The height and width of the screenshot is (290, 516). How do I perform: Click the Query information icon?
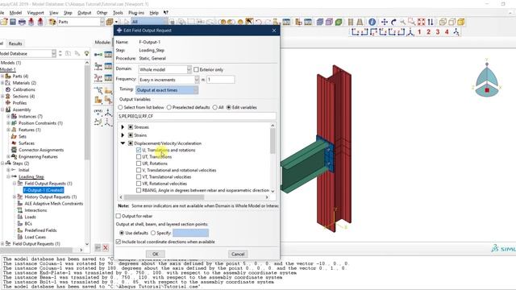[372, 22]
